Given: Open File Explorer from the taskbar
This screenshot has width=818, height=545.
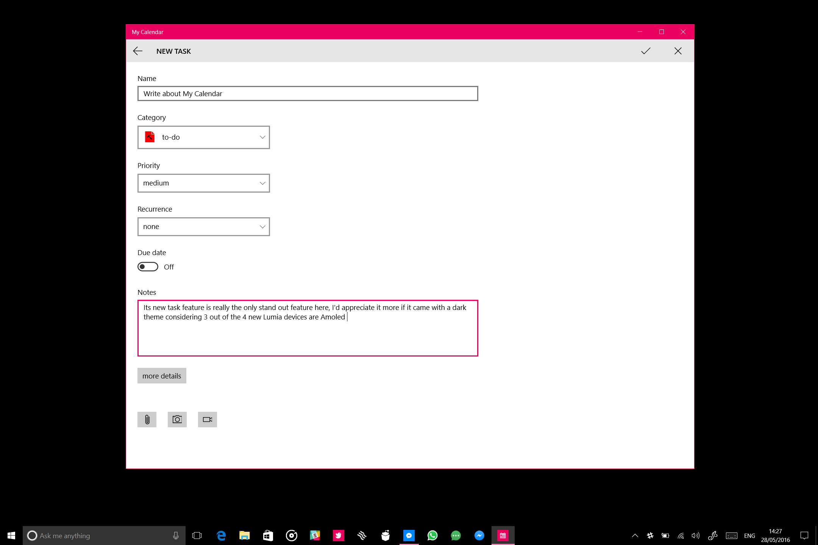Looking at the screenshot, I should pyautogui.click(x=245, y=536).
